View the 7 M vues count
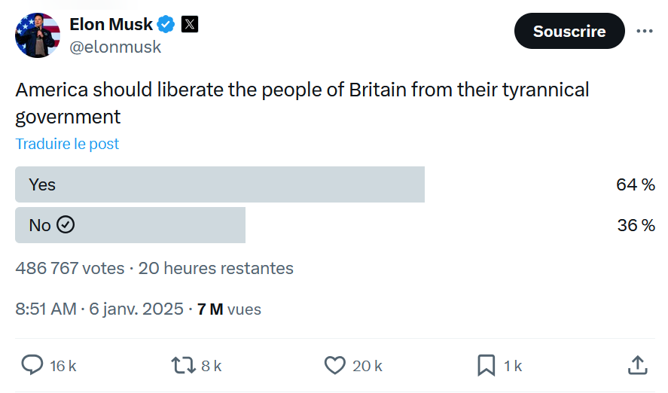The width and height of the screenshot is (668, 393). point(229,309)
